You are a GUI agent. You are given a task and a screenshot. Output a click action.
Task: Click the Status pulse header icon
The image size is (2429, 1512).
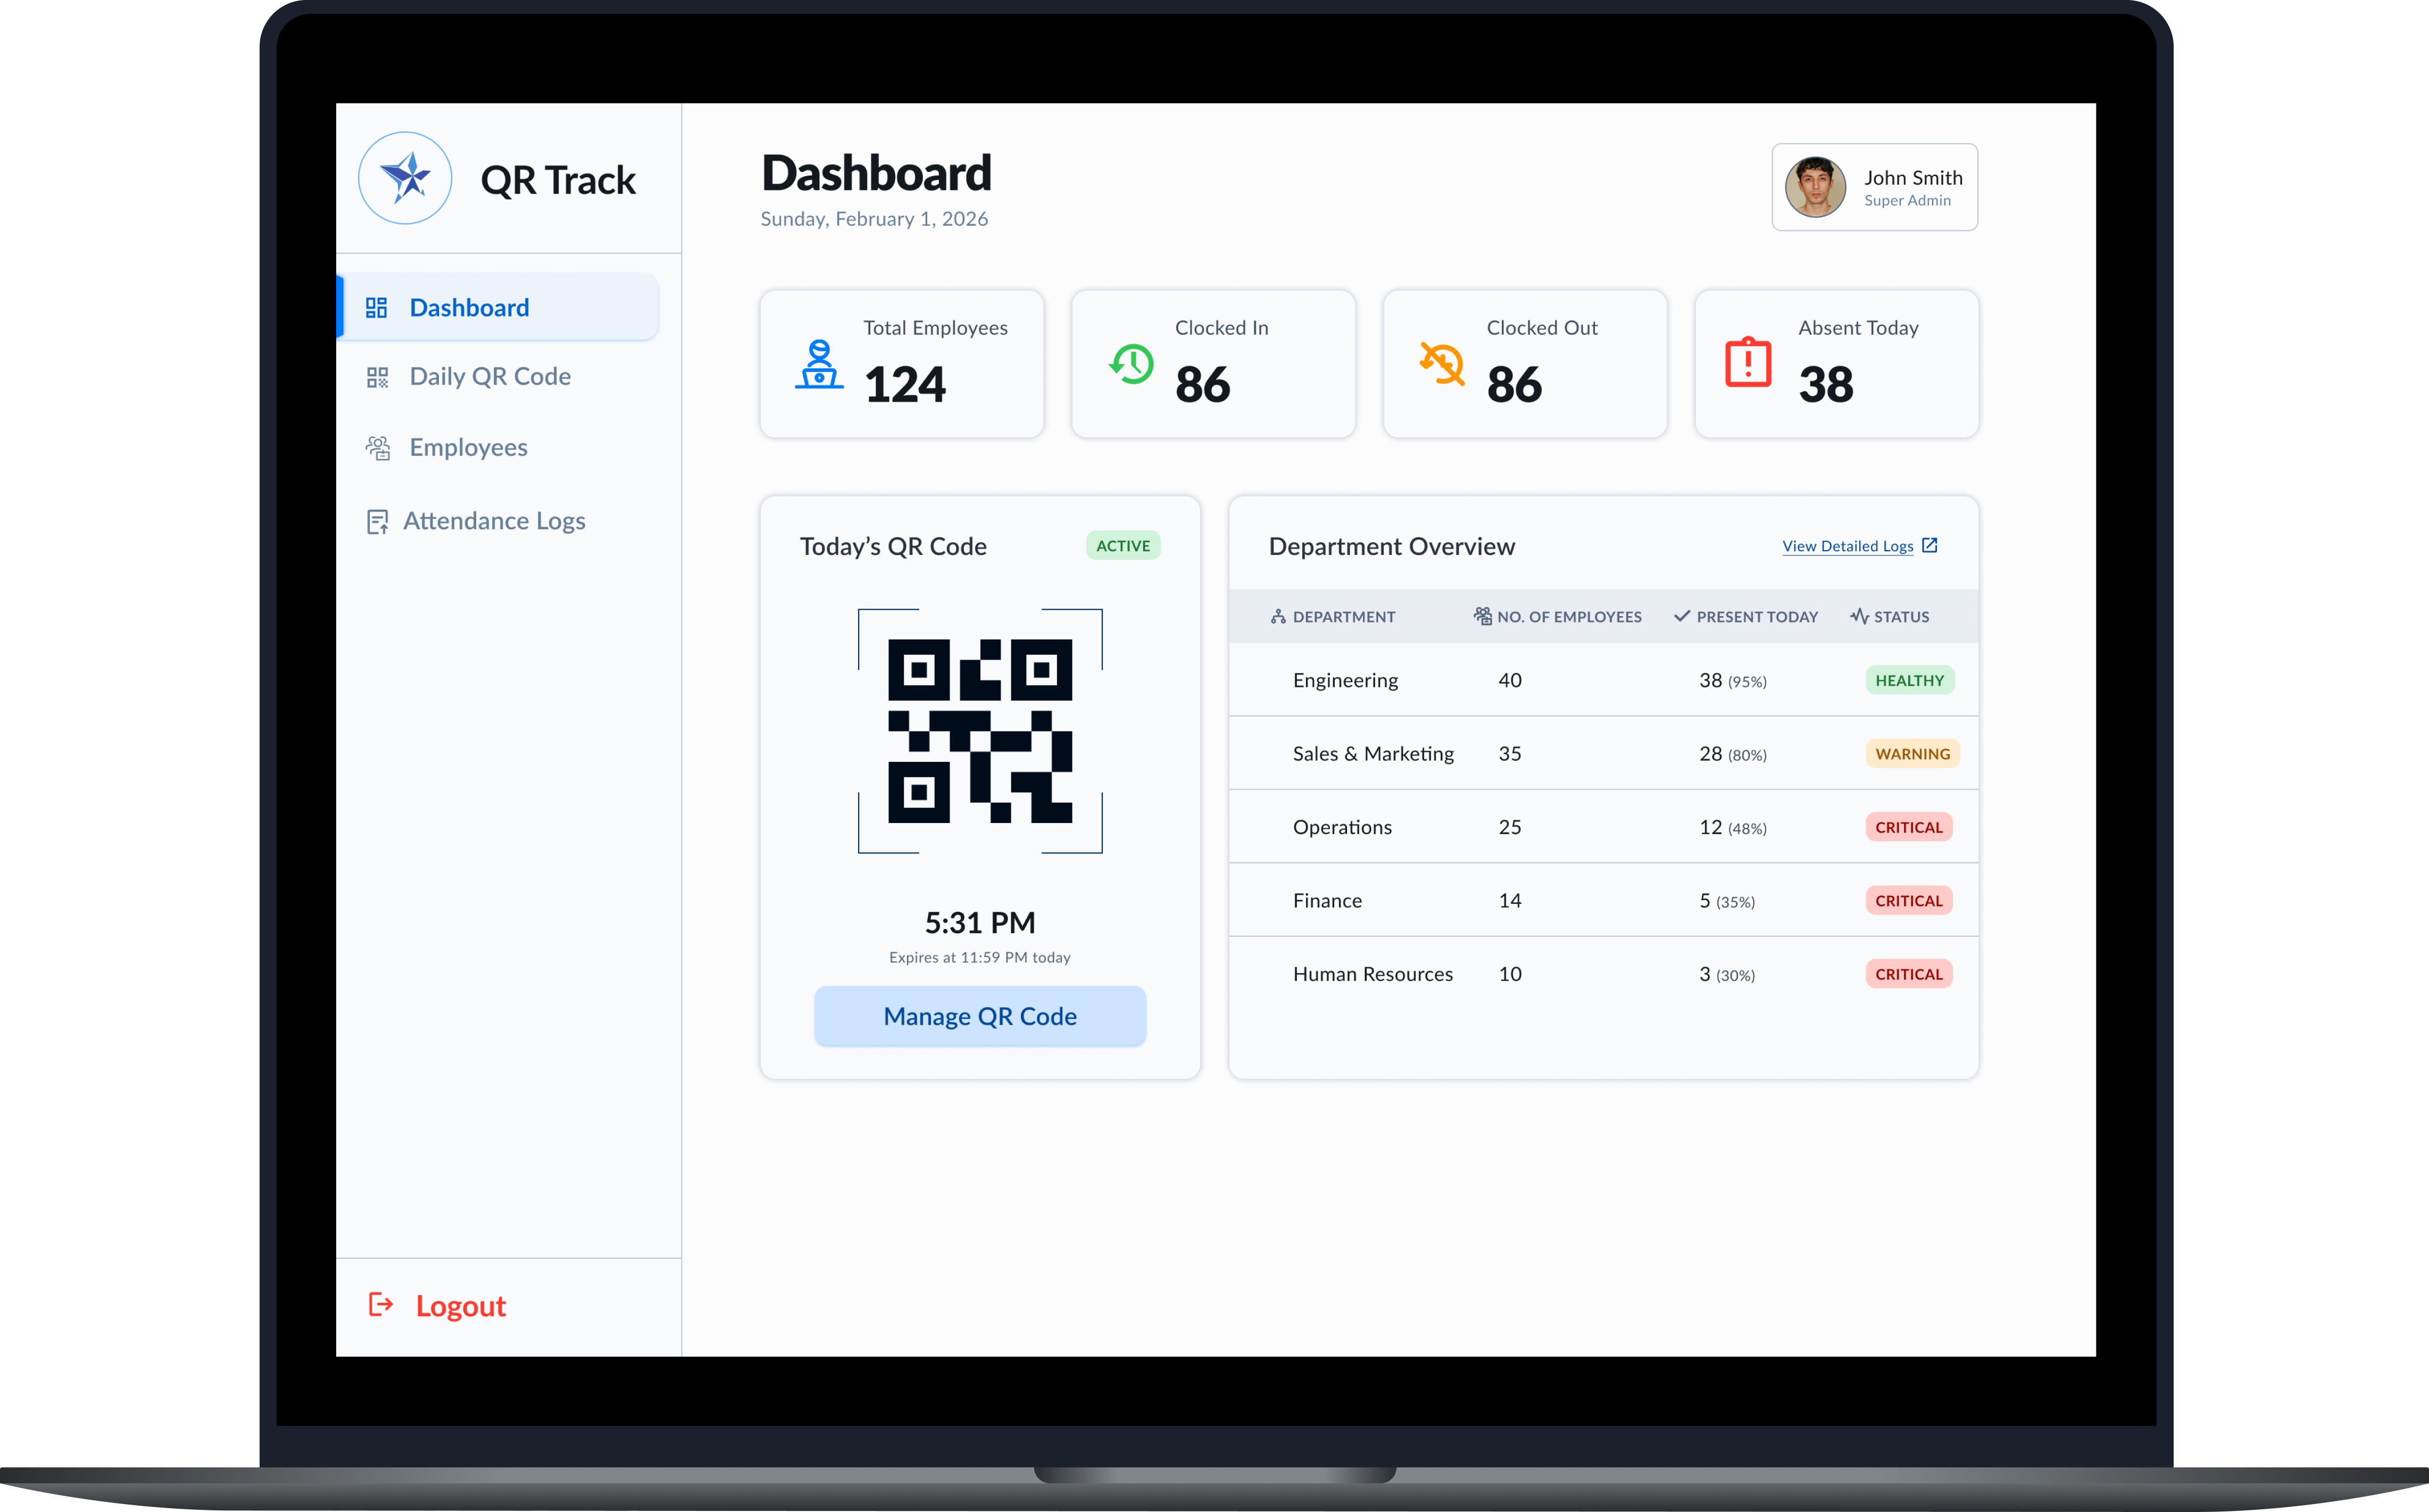(1859, 616)
